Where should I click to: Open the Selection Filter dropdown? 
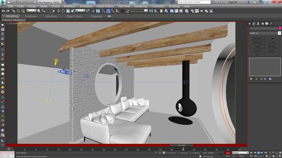tap(31, 11)
